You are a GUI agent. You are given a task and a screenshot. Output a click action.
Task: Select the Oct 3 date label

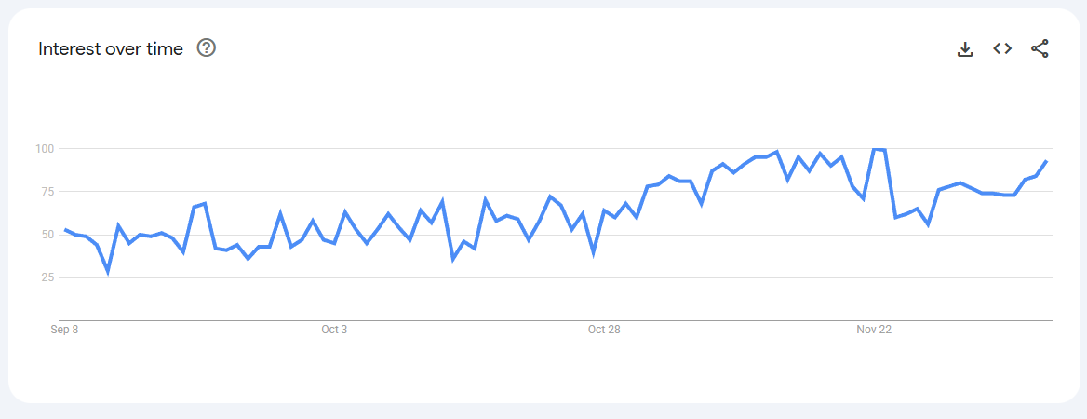(334, 330)
